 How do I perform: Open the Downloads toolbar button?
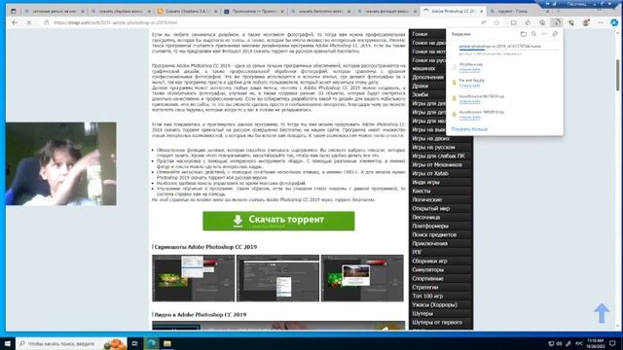click(x=557, y=22)
